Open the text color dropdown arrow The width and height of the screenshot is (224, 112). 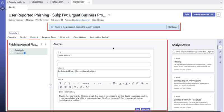coord(123,83)
